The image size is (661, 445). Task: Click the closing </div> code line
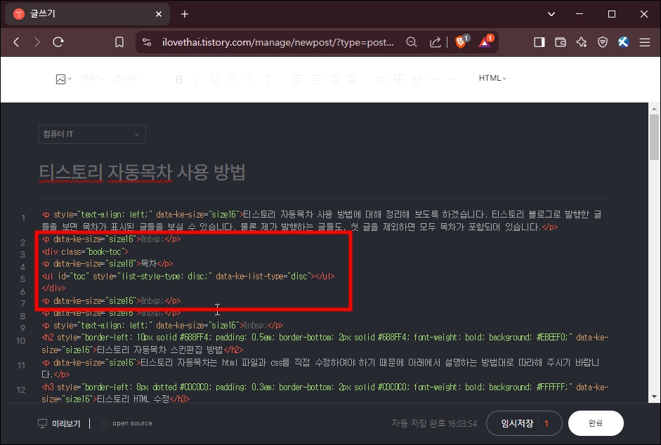[53, 288]
